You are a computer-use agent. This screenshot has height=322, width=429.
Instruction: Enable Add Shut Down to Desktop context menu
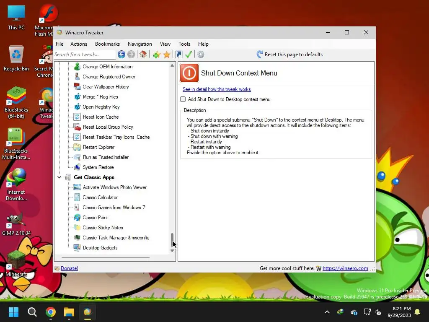(x=183, y=99)
